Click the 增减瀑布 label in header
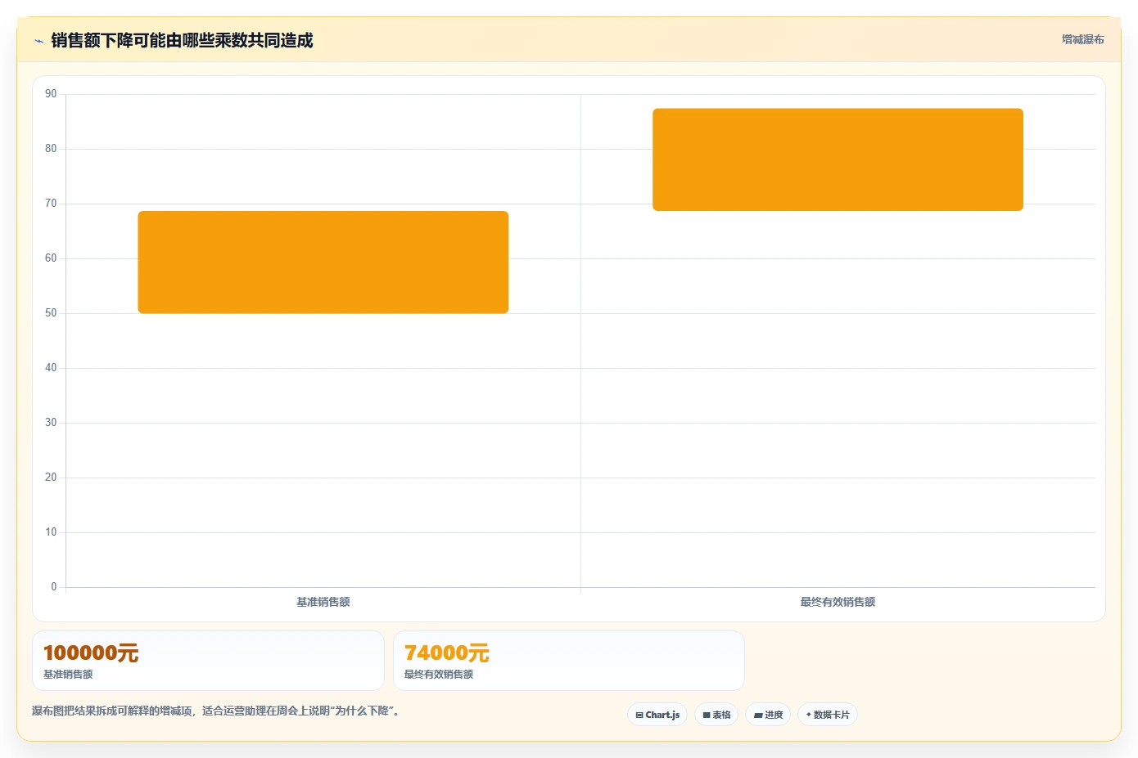 [1082, 39]
